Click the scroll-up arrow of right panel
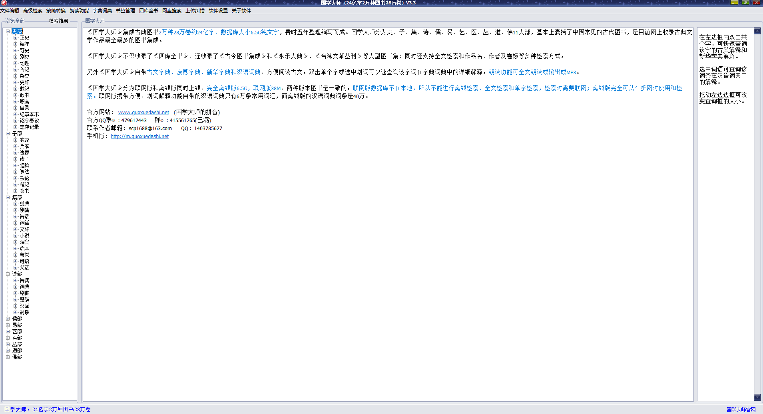This screenshot has width=763, height=414. coord(757,31)
